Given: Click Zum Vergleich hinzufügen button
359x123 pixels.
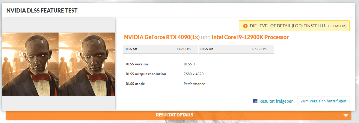Looking at the screenshot, I should pos(323,101).
